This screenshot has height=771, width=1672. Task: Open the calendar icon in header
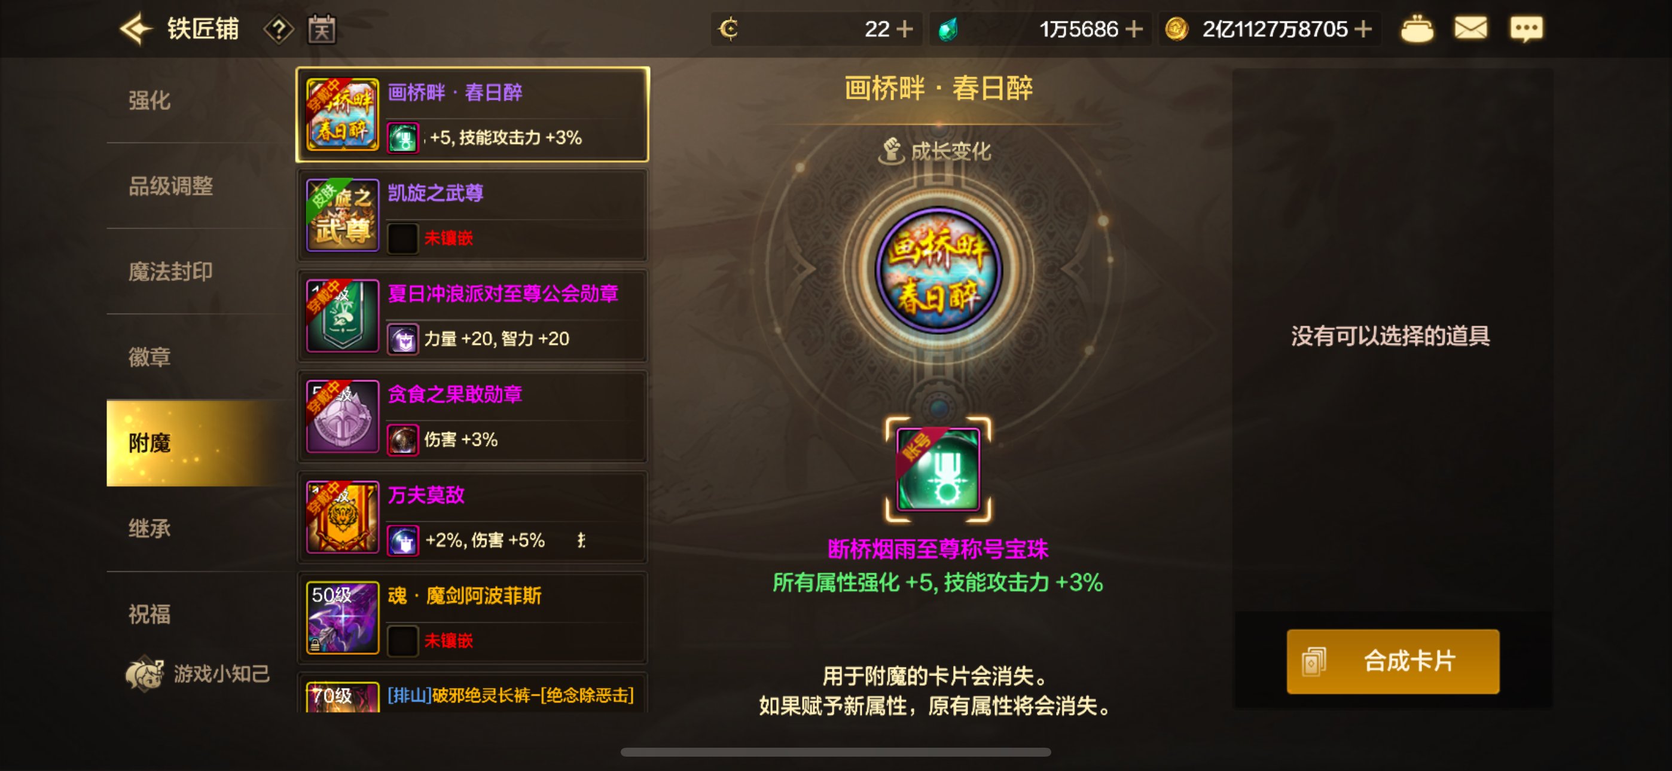point(322,29)
